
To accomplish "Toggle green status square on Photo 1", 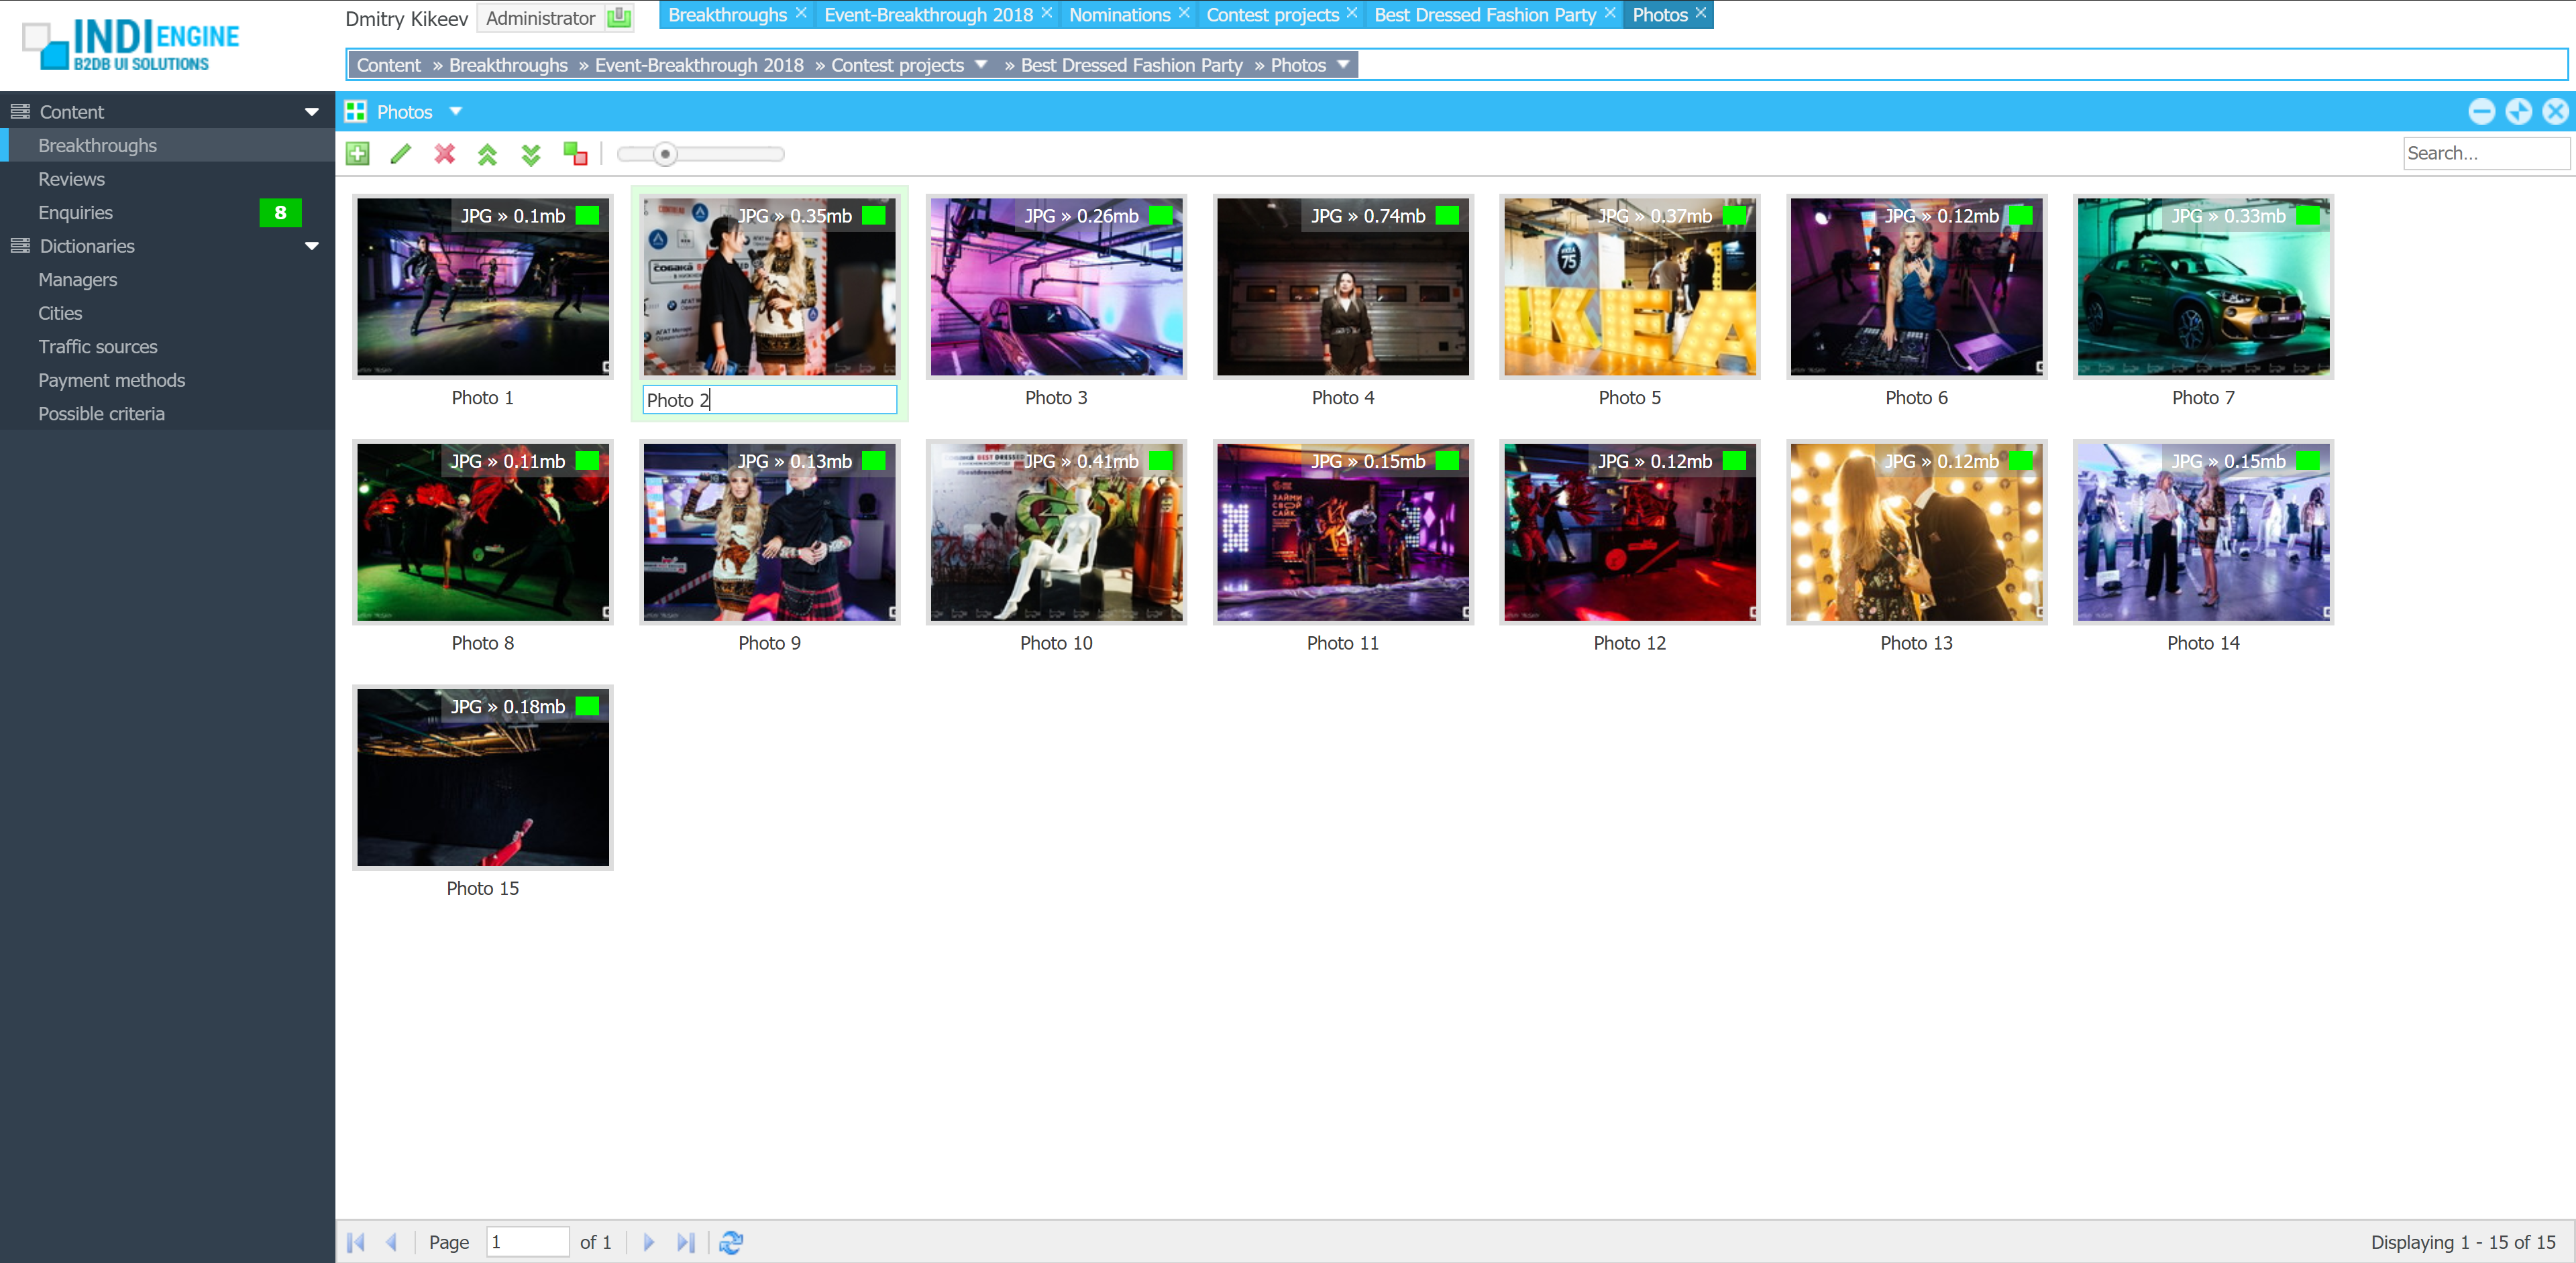I will (588, 216).
